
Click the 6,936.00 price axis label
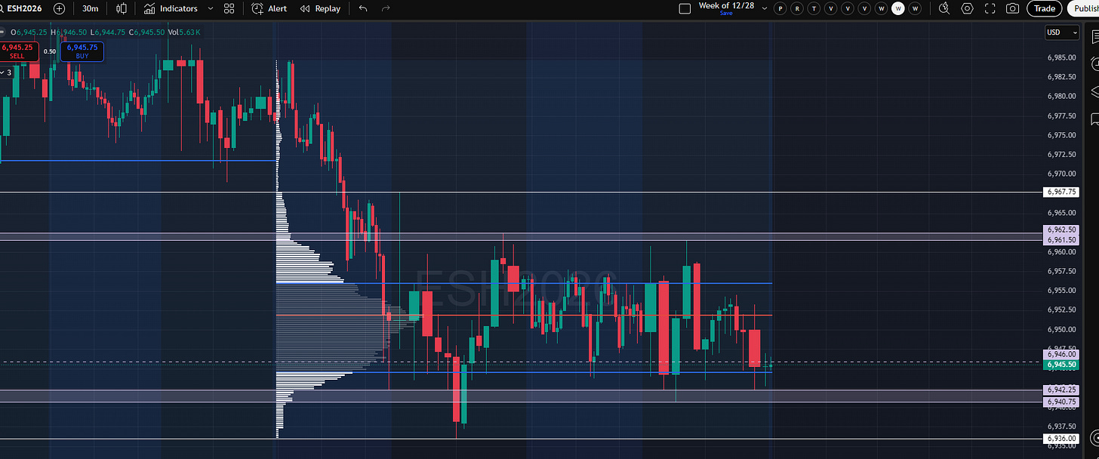[1063, 439]
